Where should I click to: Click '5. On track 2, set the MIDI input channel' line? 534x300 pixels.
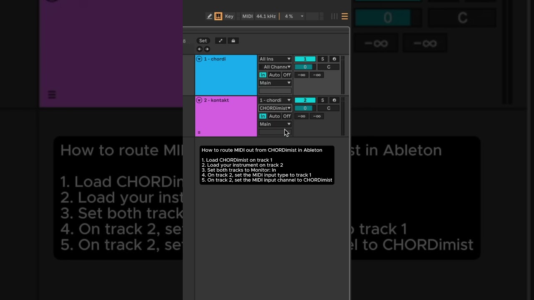(267, 180)
